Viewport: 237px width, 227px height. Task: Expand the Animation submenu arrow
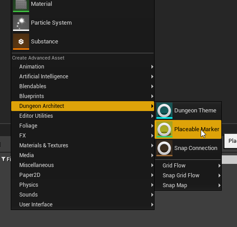pos(152,67)
